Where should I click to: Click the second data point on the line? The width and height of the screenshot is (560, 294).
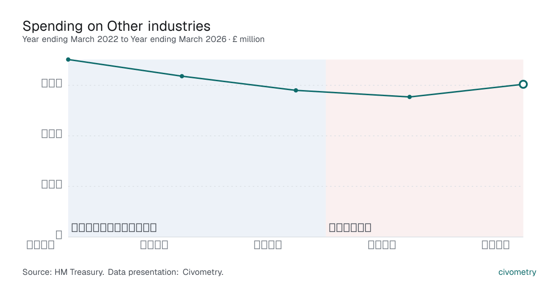[182, 76]
